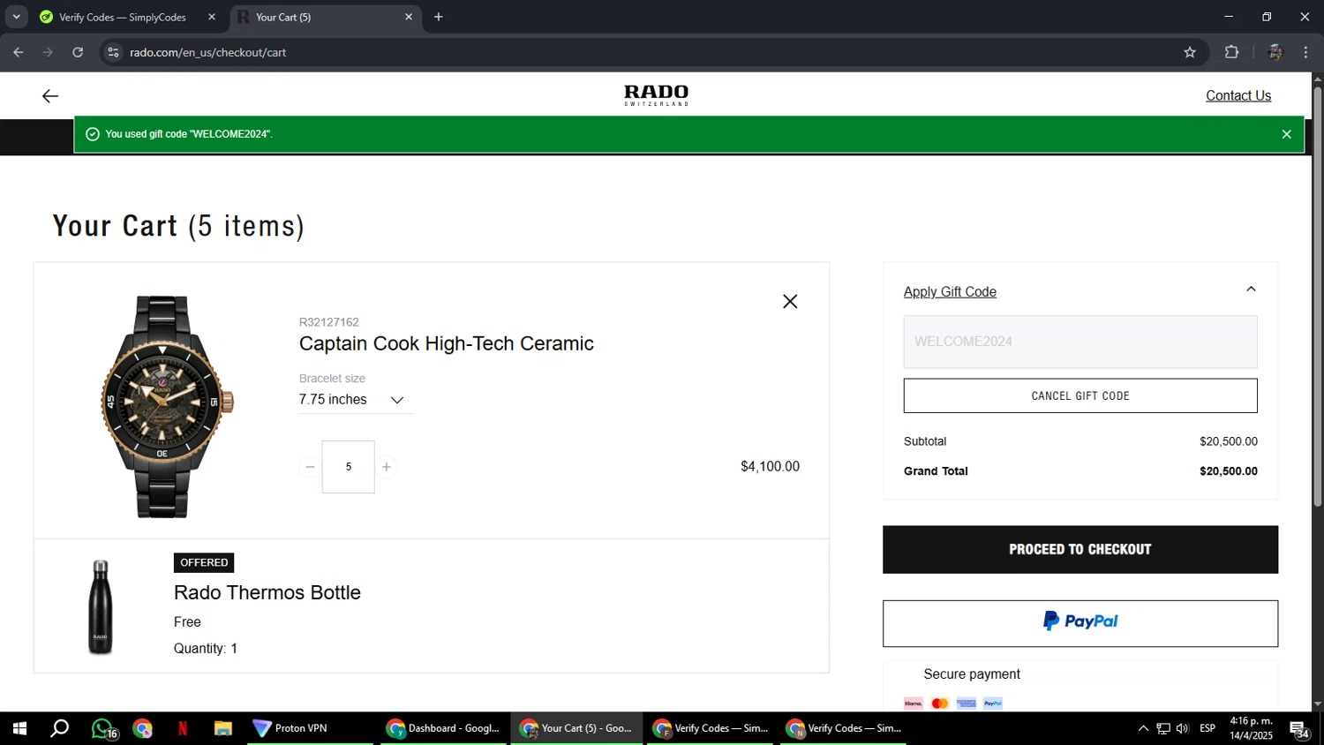Show hidden system tray icons

pyautogui.click(x=1143, y=728)
